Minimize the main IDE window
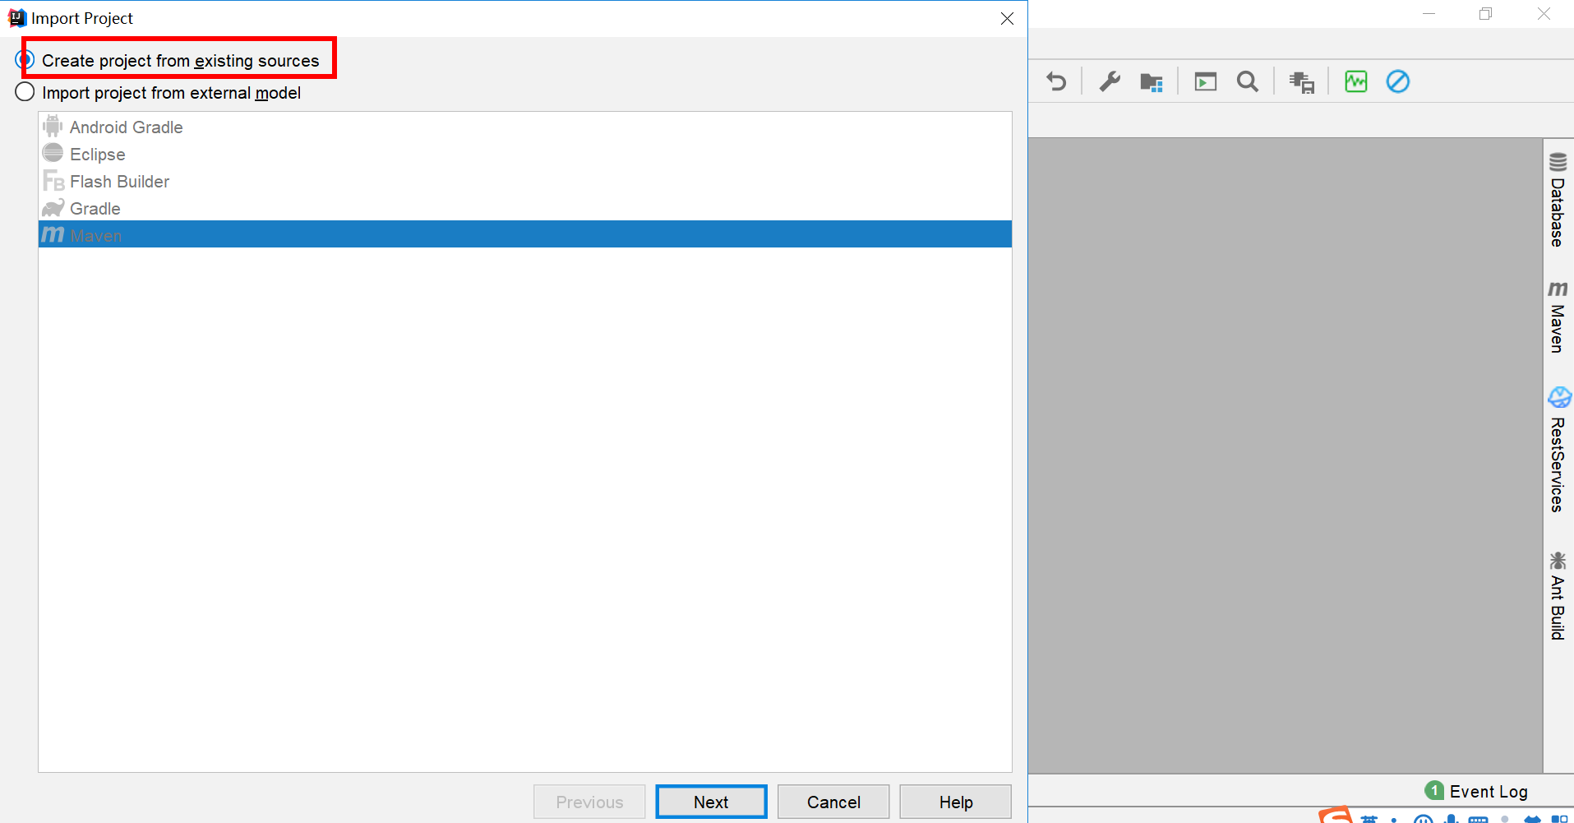 1429,14
